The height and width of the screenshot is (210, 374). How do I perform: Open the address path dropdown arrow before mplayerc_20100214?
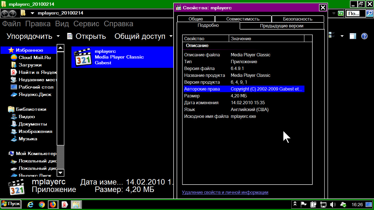33,13
